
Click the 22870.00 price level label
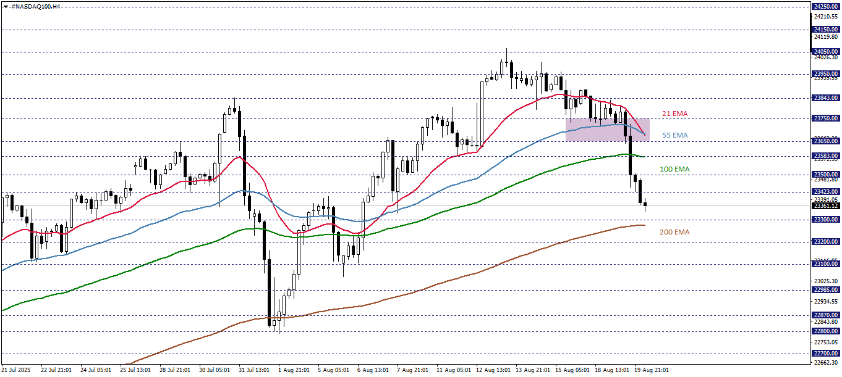click(826, 315)
